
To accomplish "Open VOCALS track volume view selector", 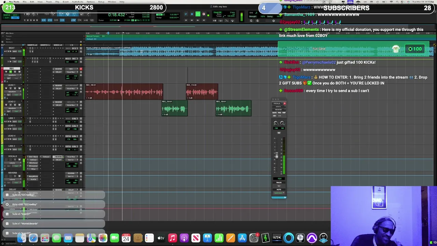I will (x=13, y=163).
